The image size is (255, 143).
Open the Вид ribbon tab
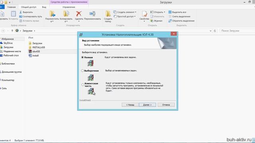(44, 7)
